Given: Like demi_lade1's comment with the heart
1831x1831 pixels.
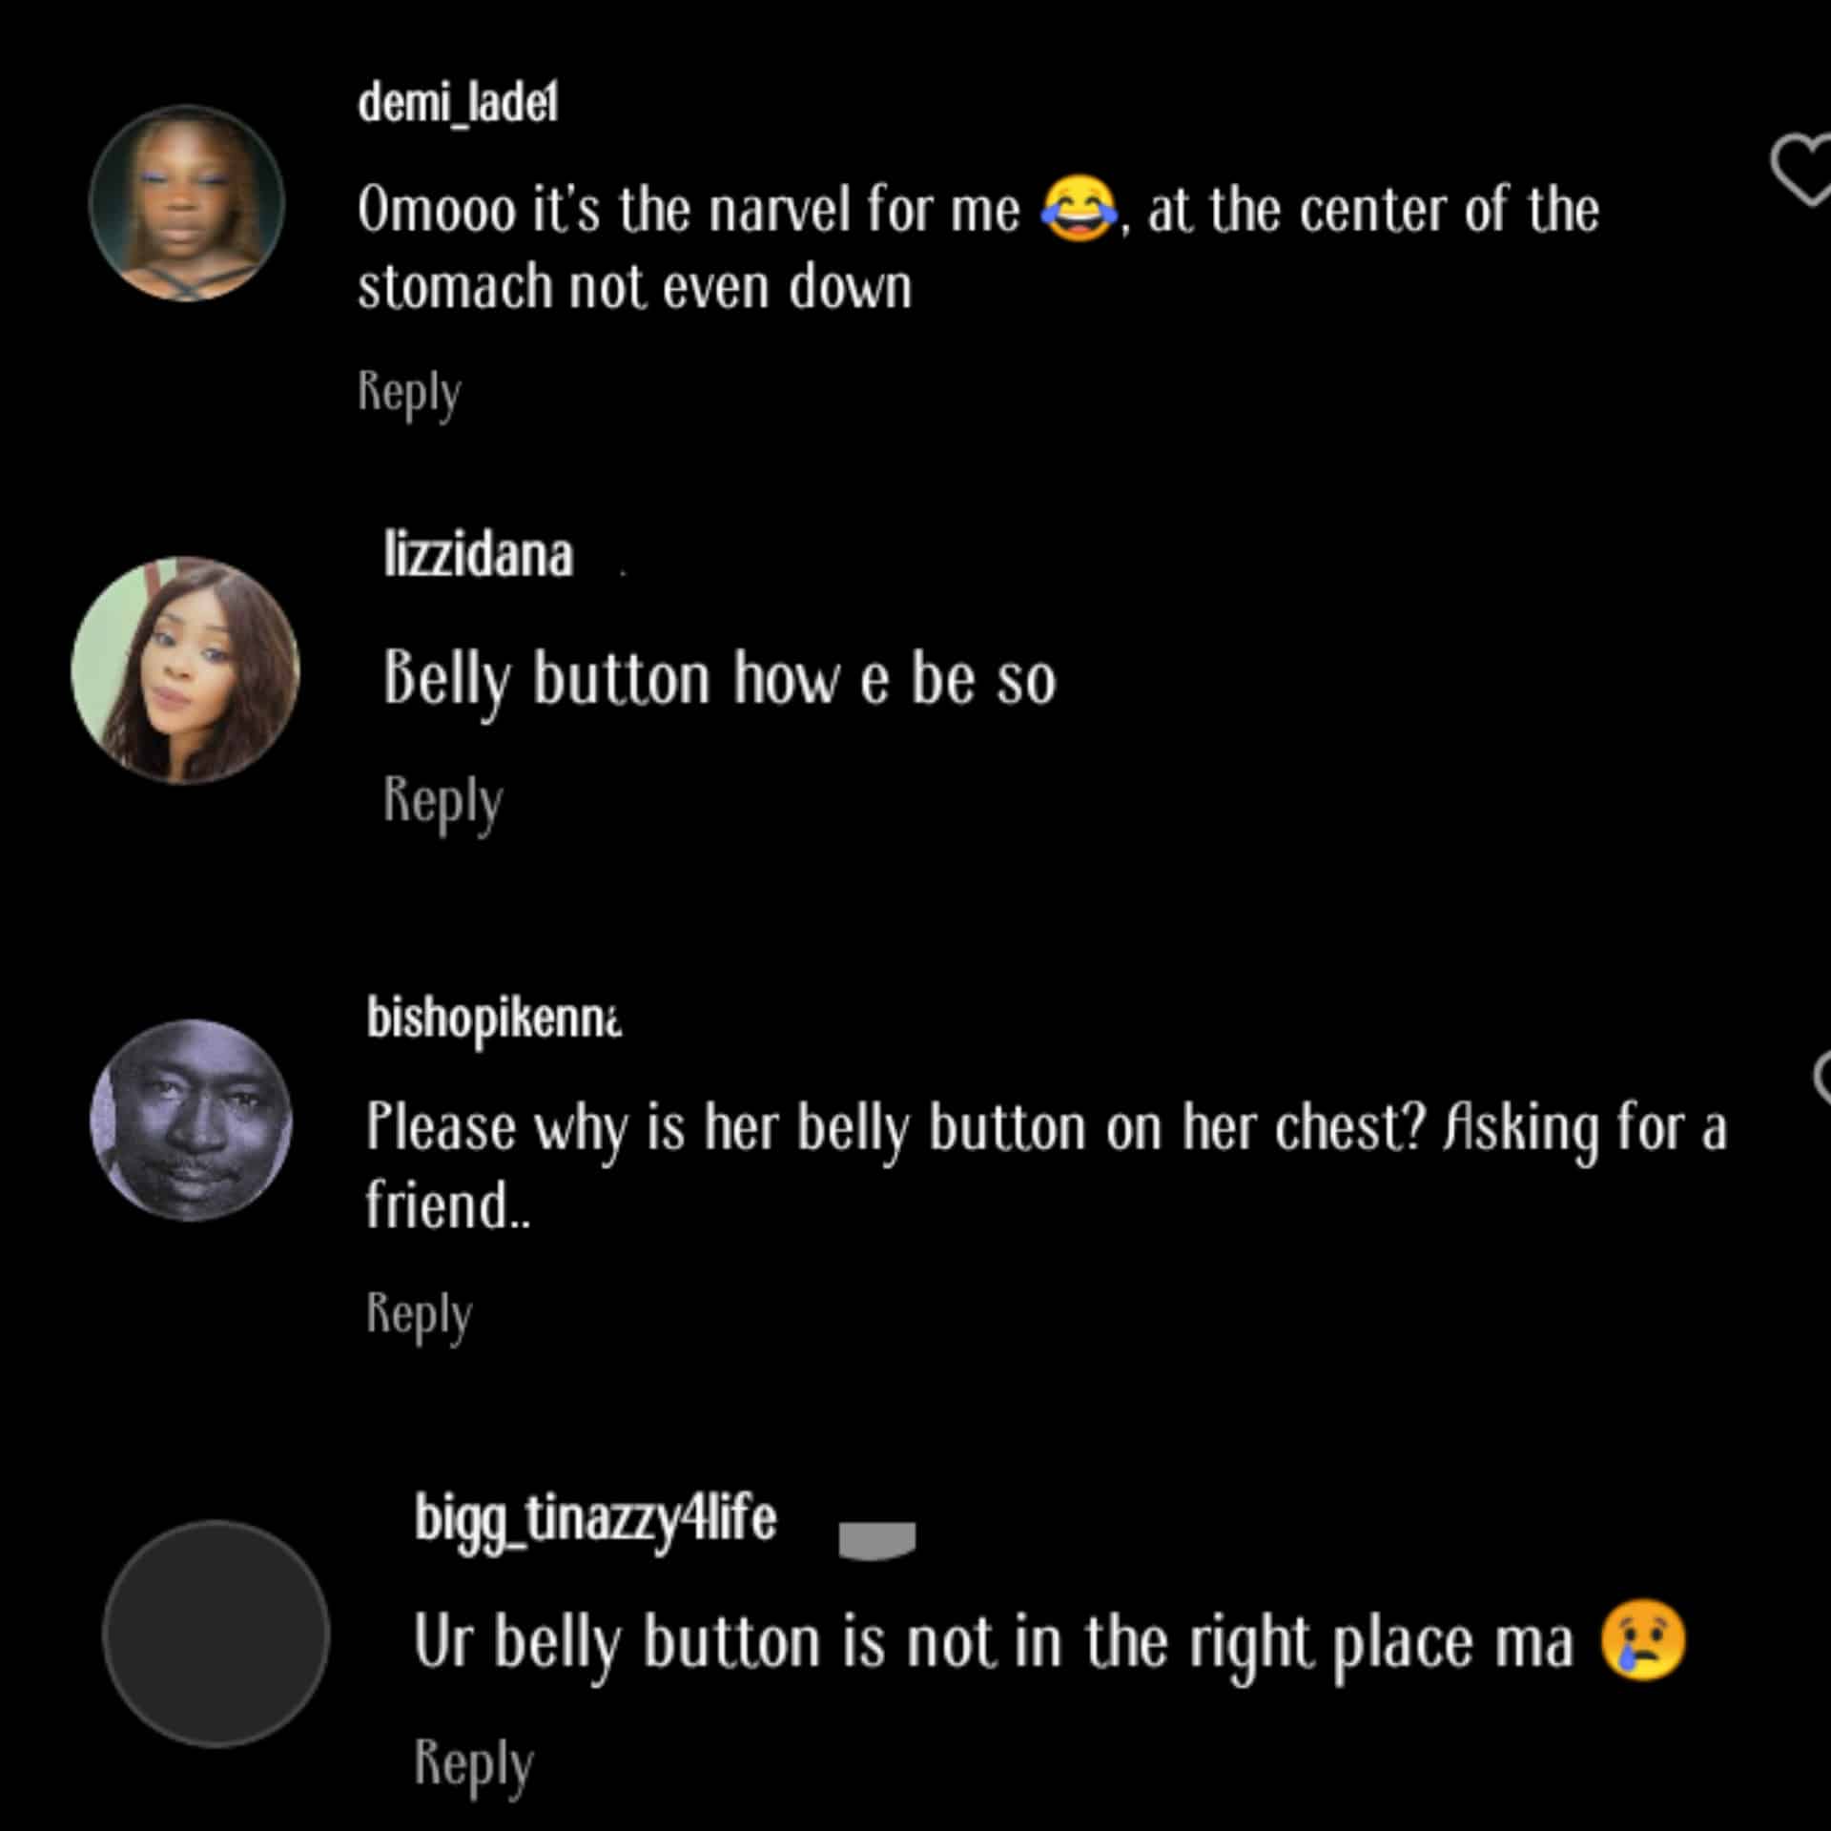Looking at the screenshot, I should (1802, 172).
